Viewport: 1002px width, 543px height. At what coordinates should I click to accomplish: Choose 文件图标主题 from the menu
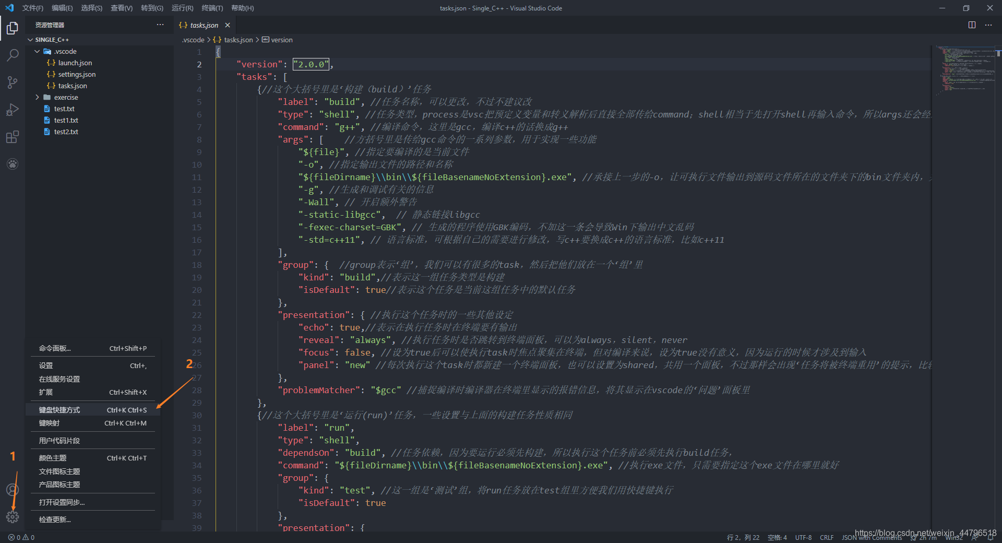(93, 471)
